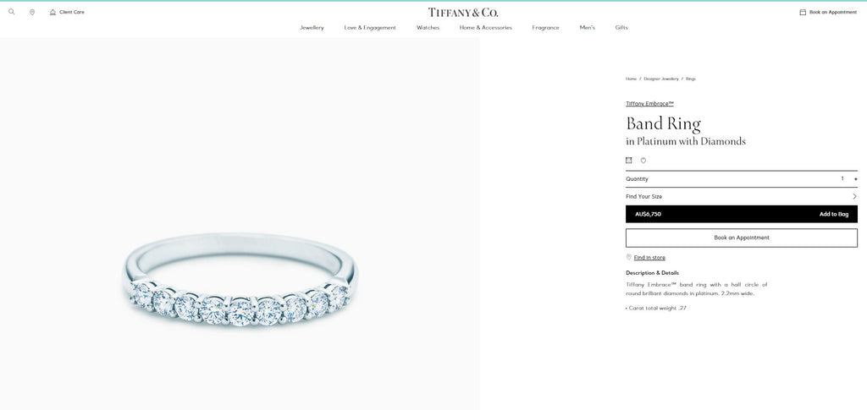Open the search magnifier icon
This screenshot has width=867, height=410.
pos(12,12)
